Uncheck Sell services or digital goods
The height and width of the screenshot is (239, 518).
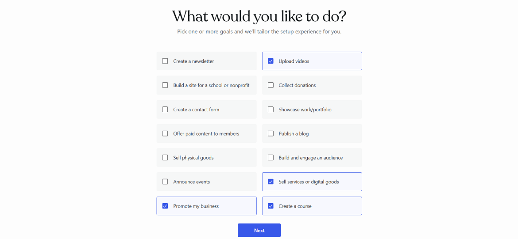[271, 182]
